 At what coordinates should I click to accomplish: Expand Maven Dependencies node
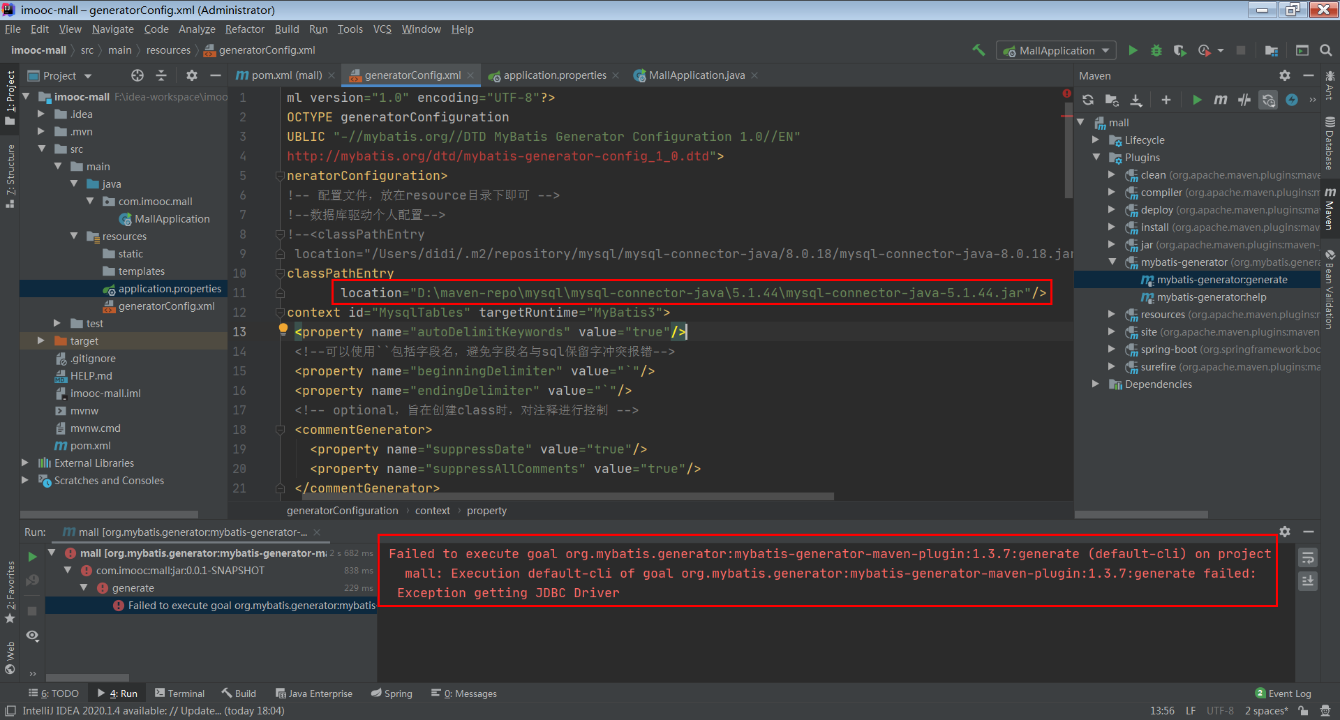click(1096, 384)
